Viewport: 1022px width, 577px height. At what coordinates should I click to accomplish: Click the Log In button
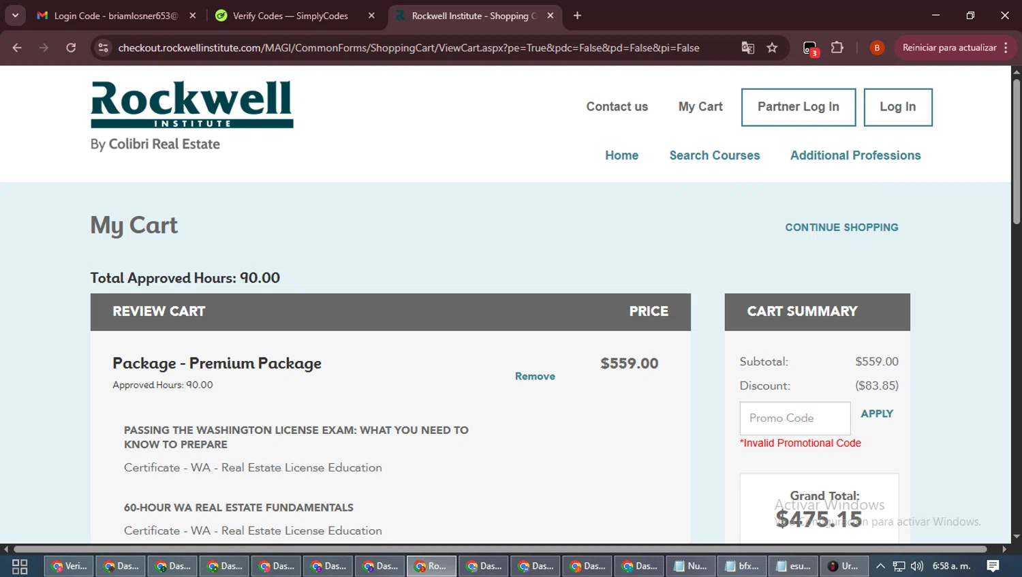coord(898,107)
